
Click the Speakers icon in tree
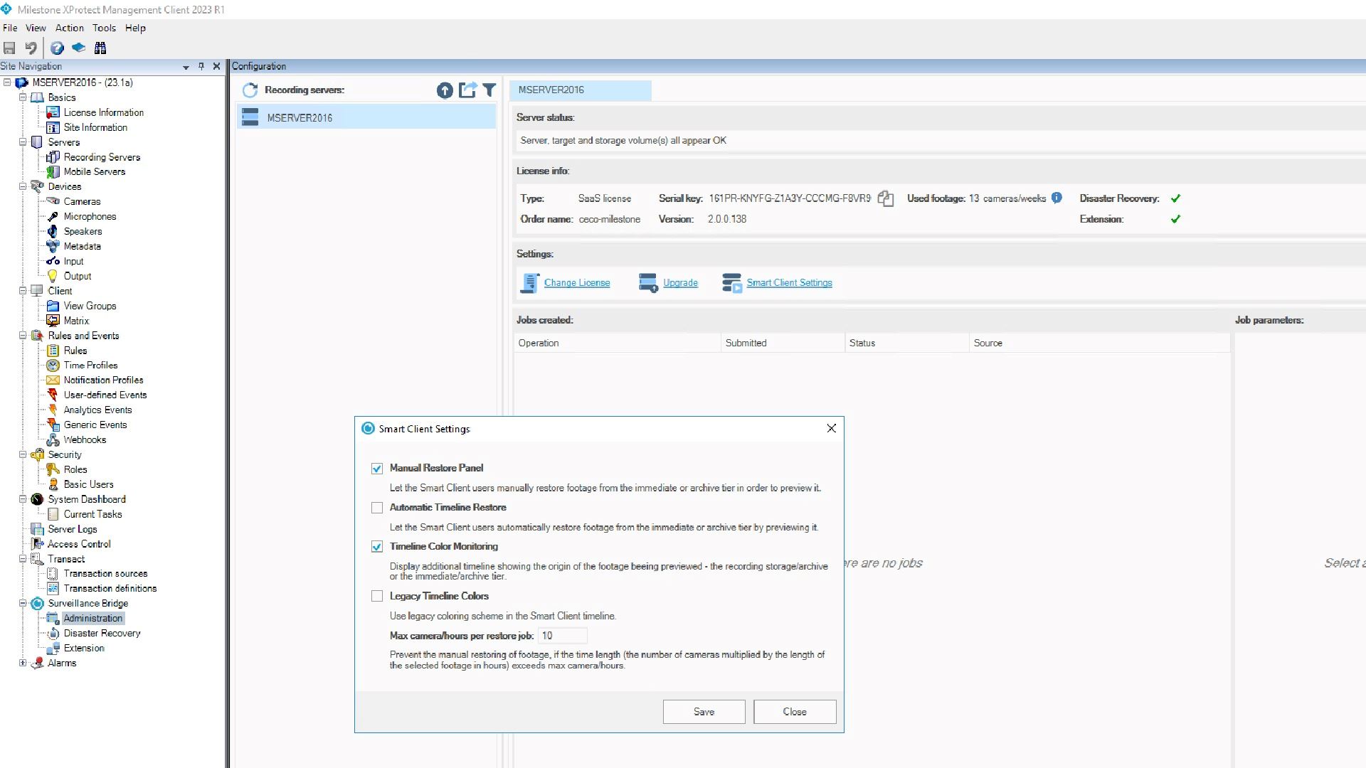pyautogui.click(x=53, y=231)
